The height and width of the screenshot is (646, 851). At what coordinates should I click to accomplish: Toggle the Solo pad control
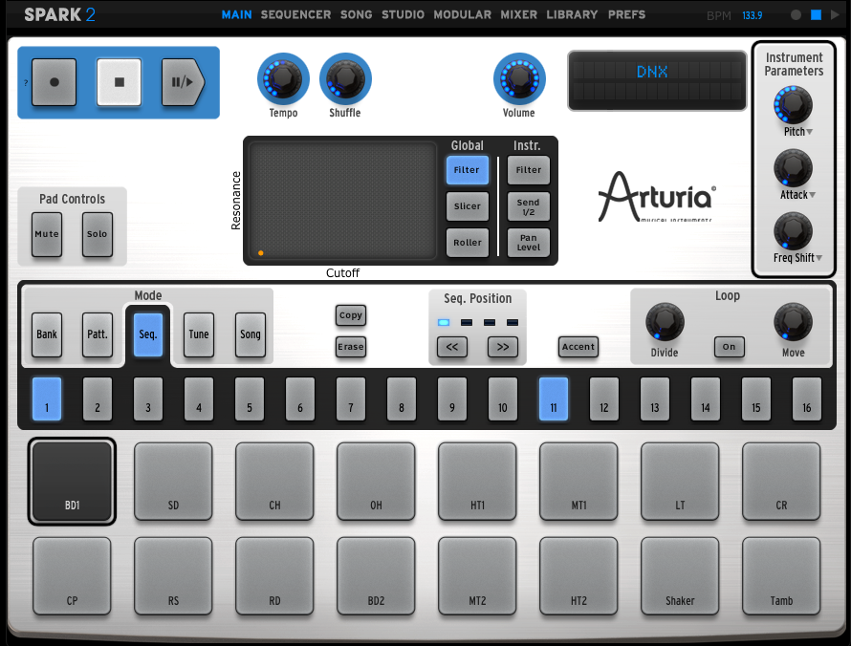click(x=98, y=234)
